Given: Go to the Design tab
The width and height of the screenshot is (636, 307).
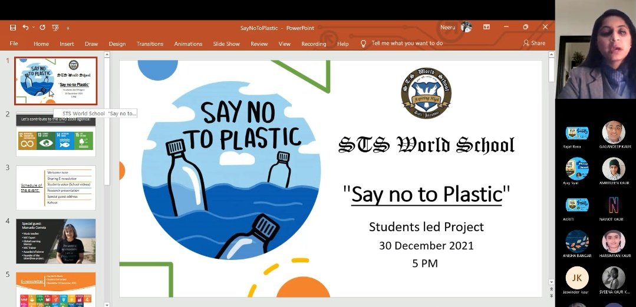Looking at the screenshot, I should coord(117,44).
